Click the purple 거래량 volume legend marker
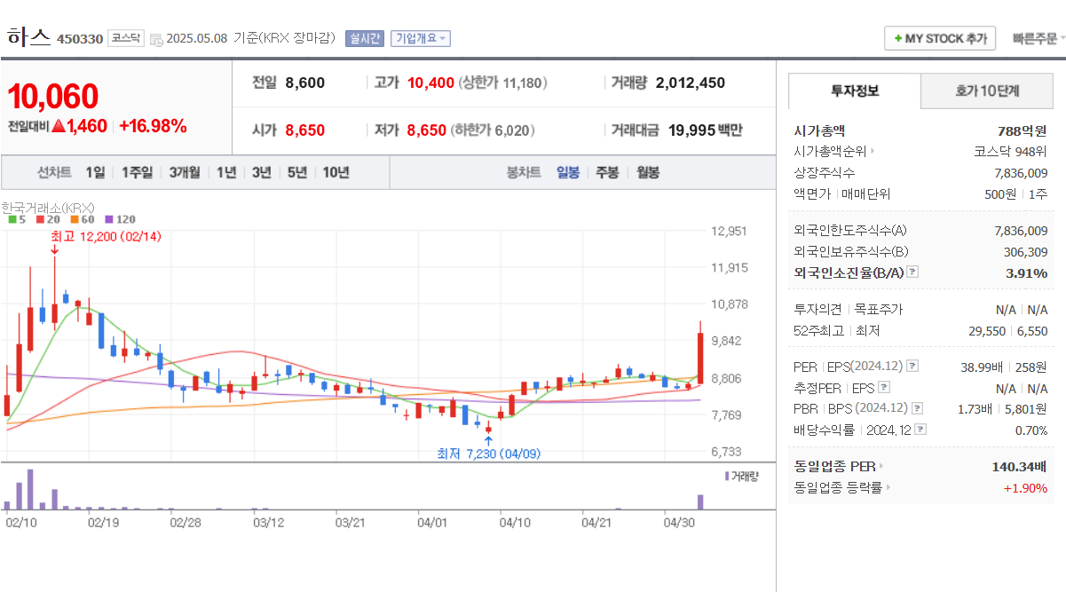 click(727, 477)
